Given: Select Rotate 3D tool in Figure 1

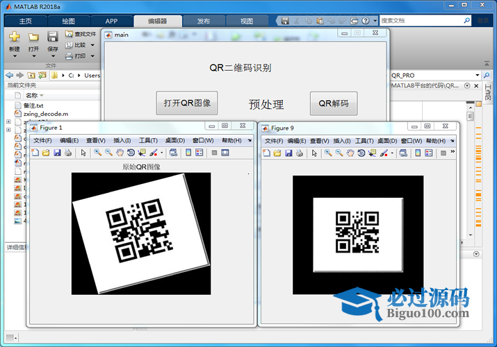Looking at the screenshot, I should coord(131,153).
